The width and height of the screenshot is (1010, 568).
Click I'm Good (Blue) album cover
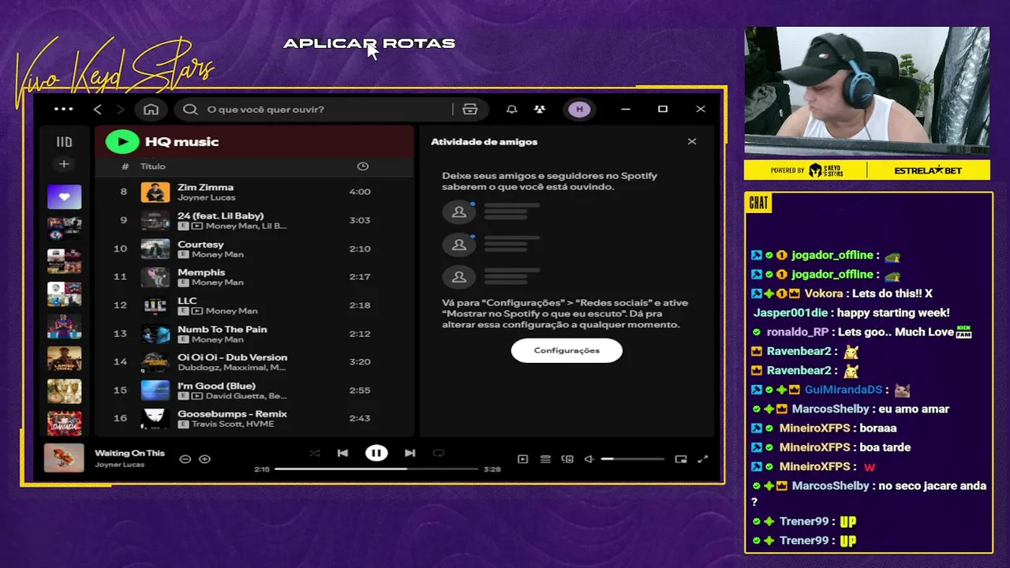pos(155,390)
